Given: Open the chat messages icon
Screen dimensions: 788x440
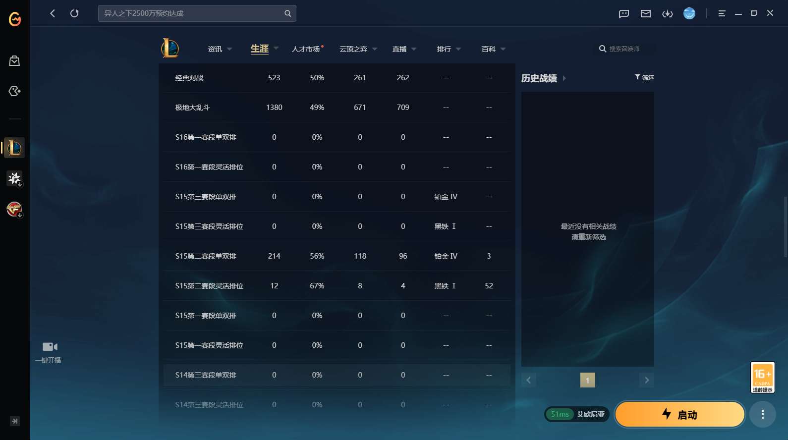Looking at the screenshot, I should coord(624,14).
